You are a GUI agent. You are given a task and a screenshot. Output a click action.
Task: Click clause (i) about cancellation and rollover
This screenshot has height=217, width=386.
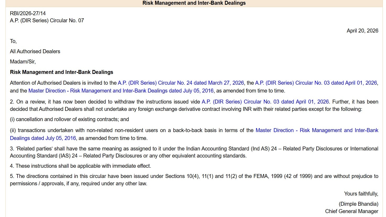tap(69, 119)
